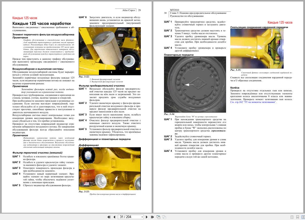The height and width of the screenshot is (220, 305).
Task: Select the red heading 'Каждые 125 часов' on right page
Action: click(x=280, y=23)
